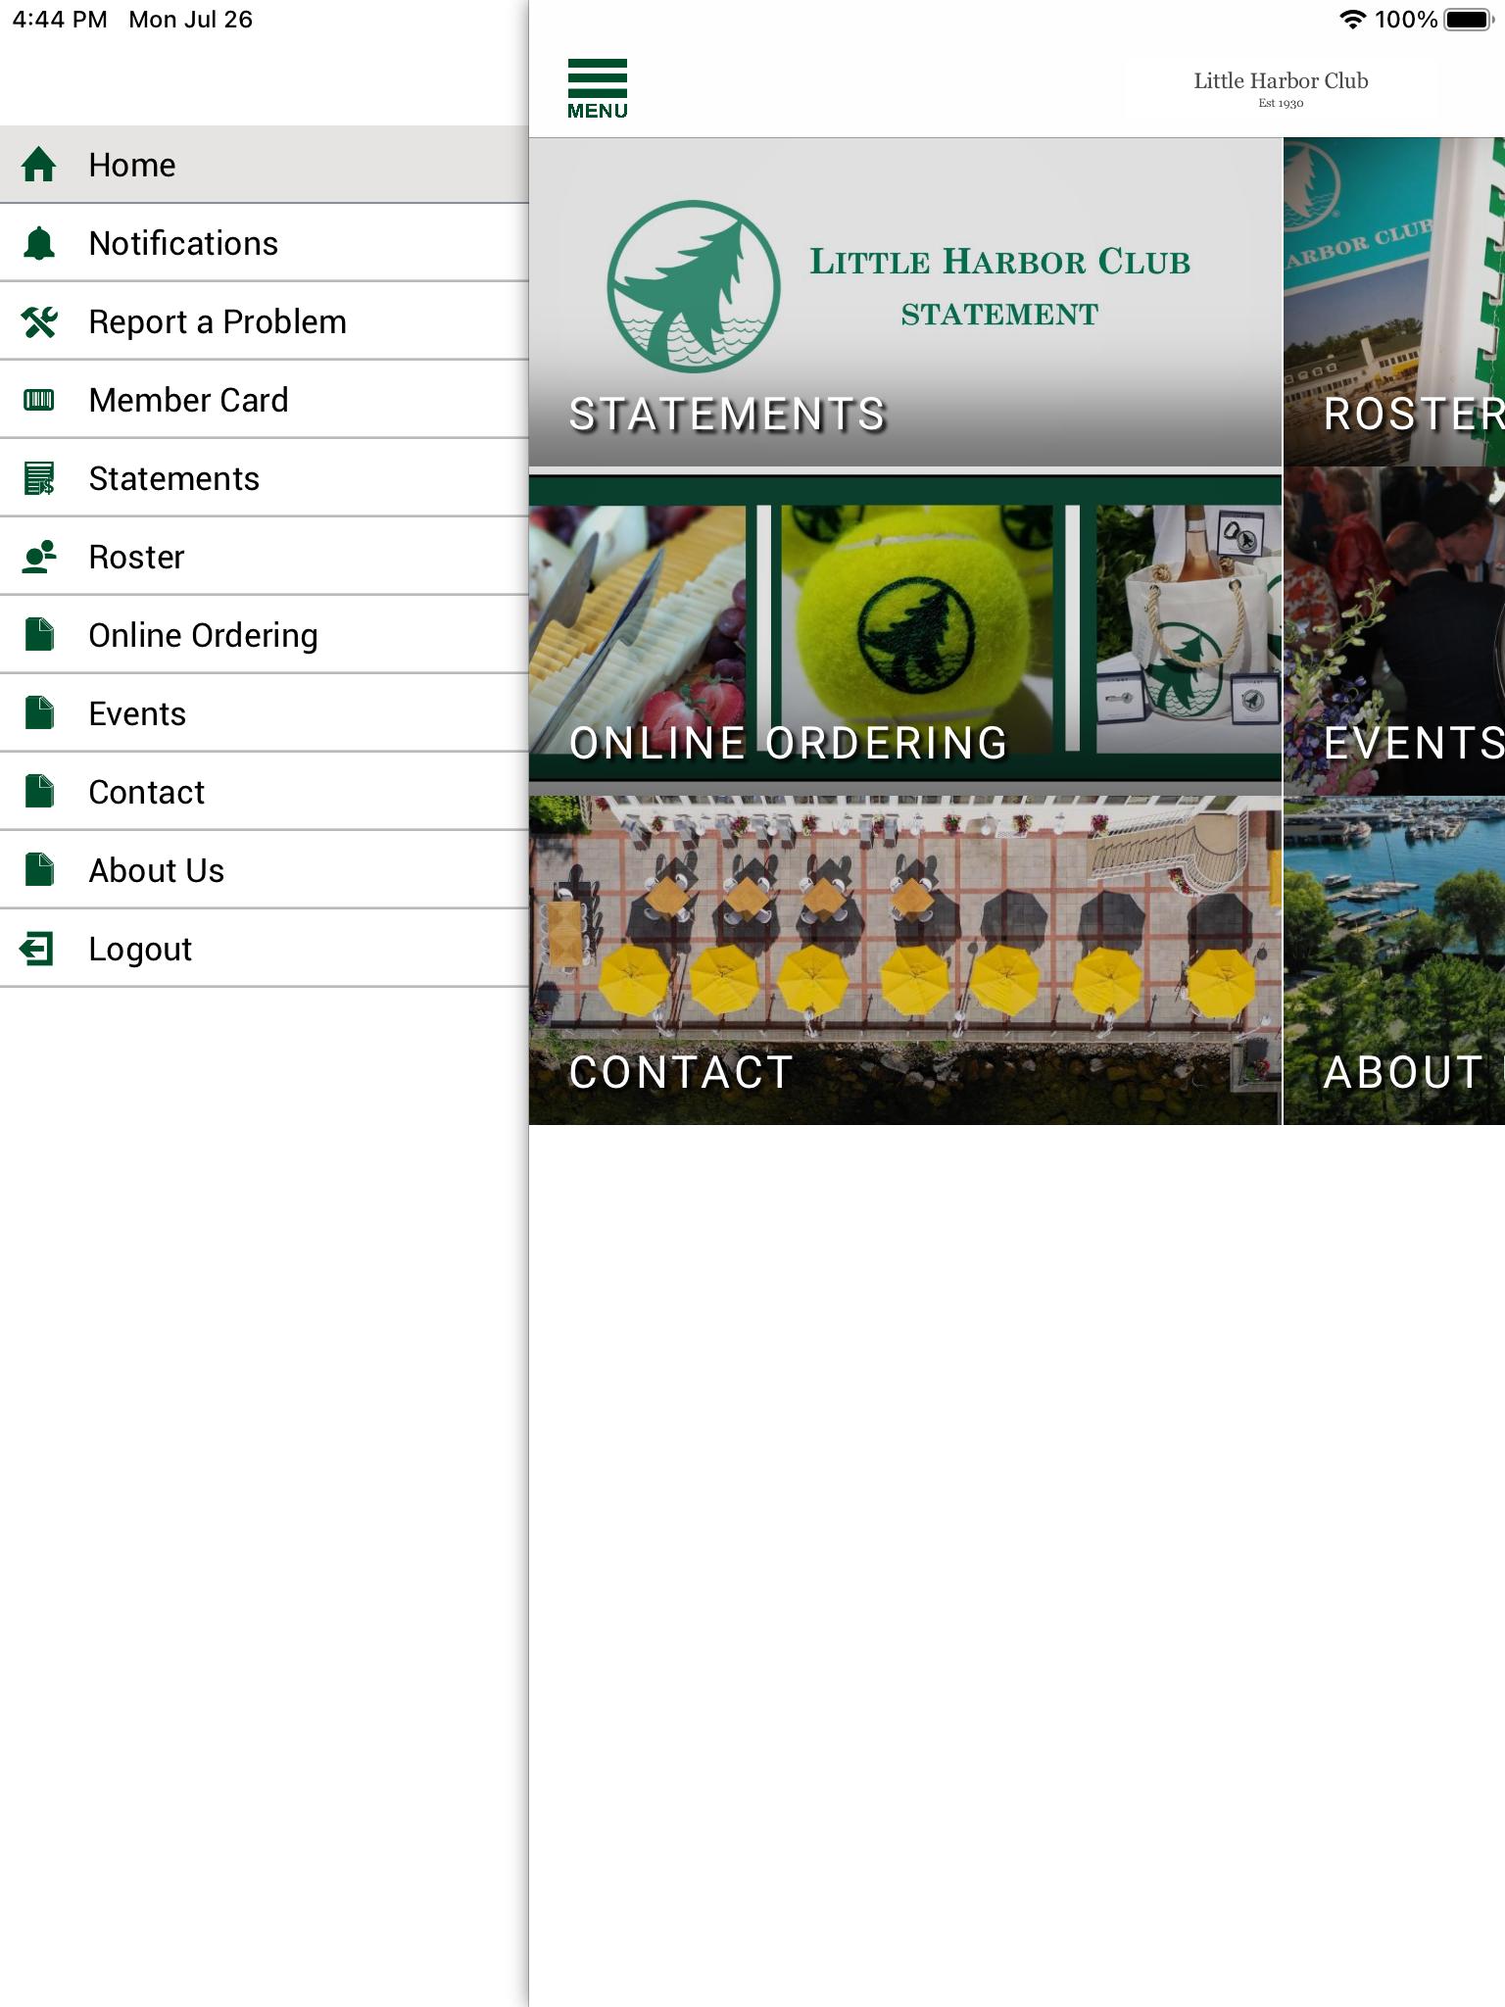
Task: Click the About Us page icon
Action: click(x=39, y=870)
